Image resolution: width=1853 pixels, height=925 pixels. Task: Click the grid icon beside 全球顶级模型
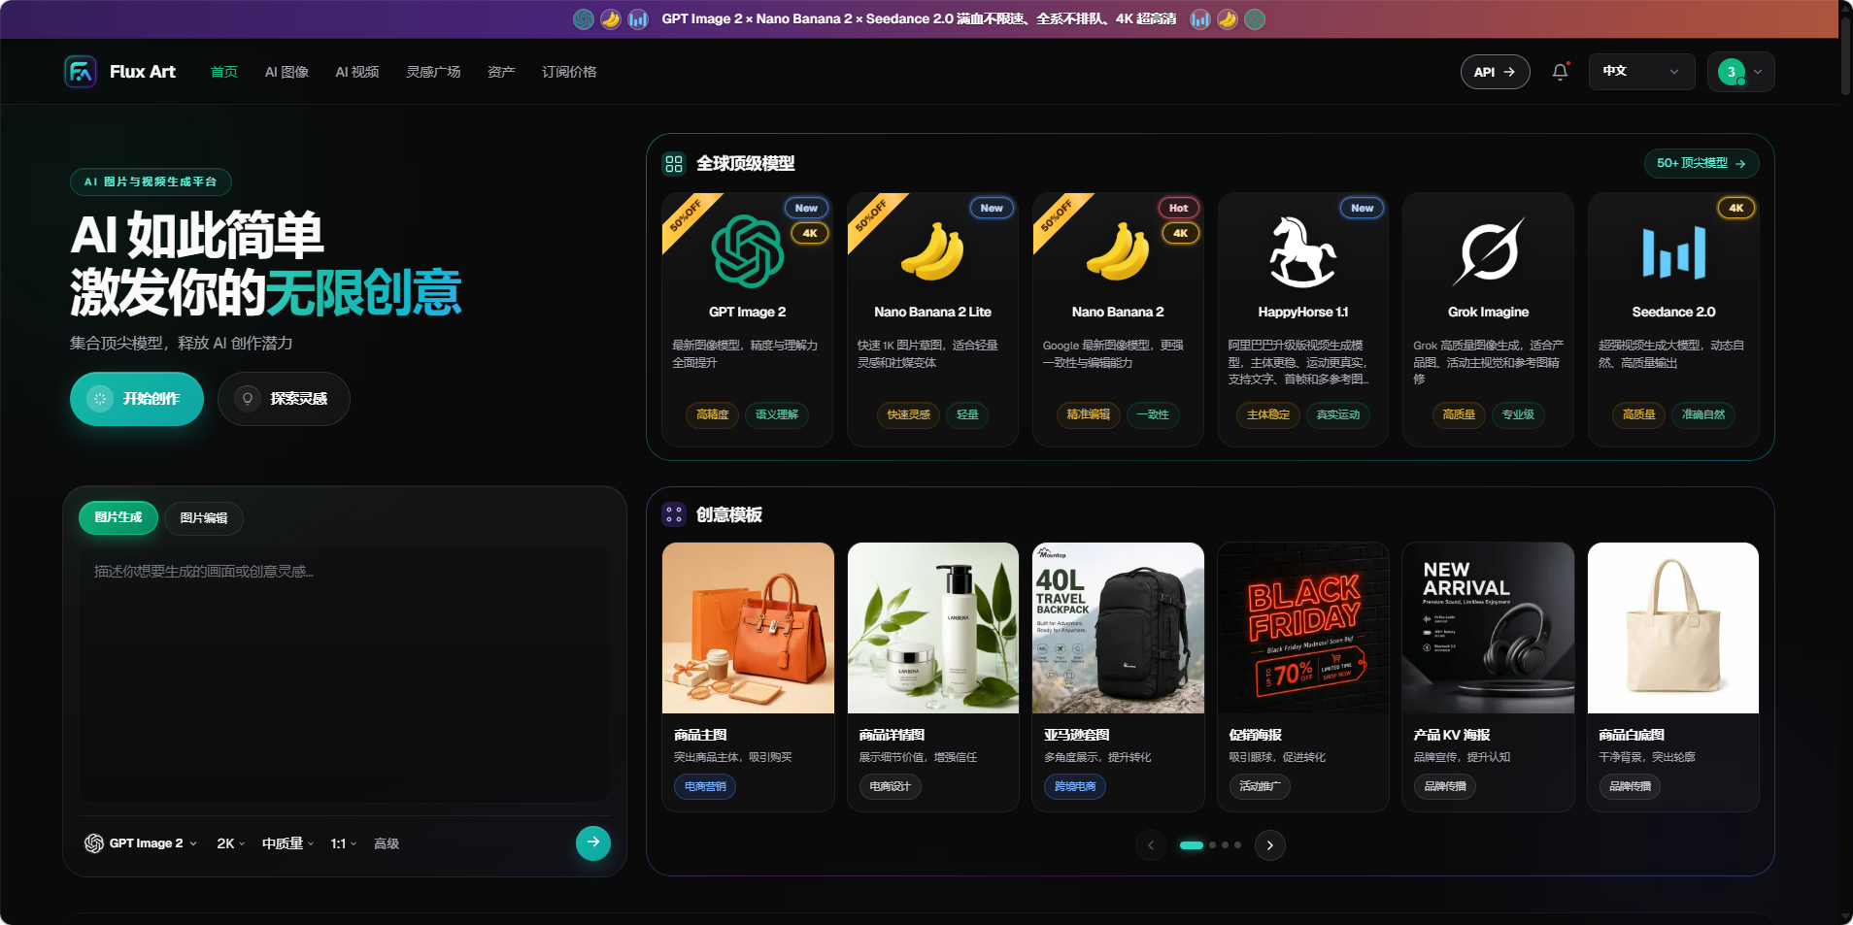(x=674, y=164)
